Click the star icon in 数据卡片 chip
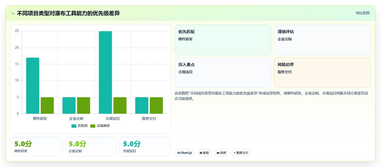This screenshot has width=381, height=167. point(235,153)
